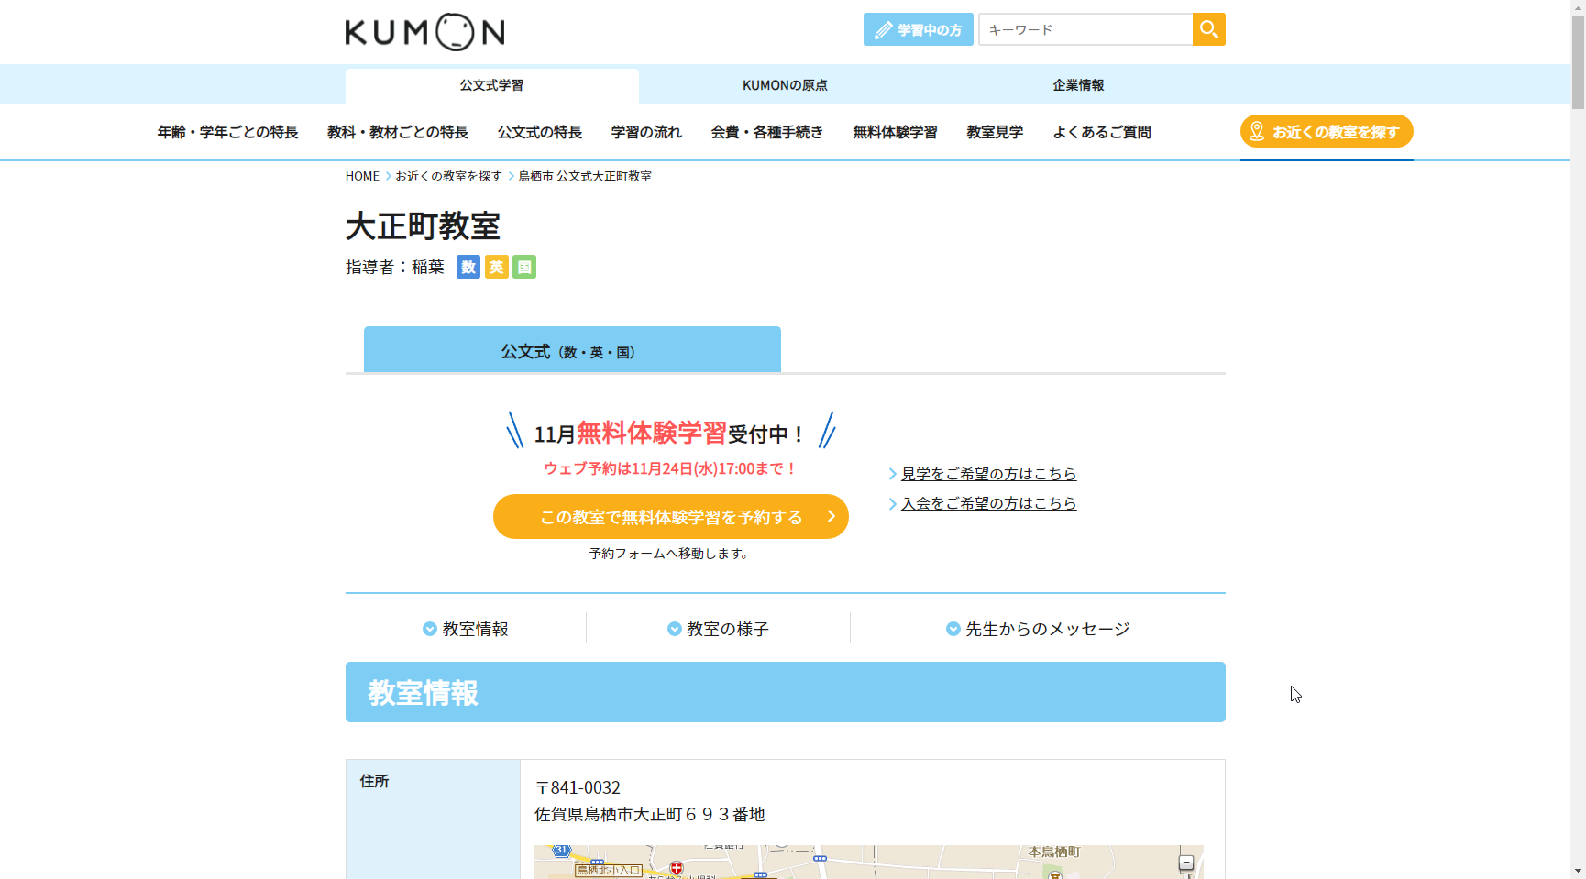
Task: Open 学習の流れ menu item
Action: [646, 132]
